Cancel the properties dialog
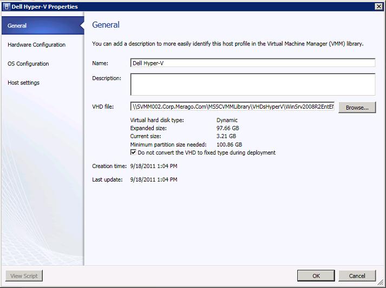The height and width of the screenshot is (288, 386). click(357, 276)
